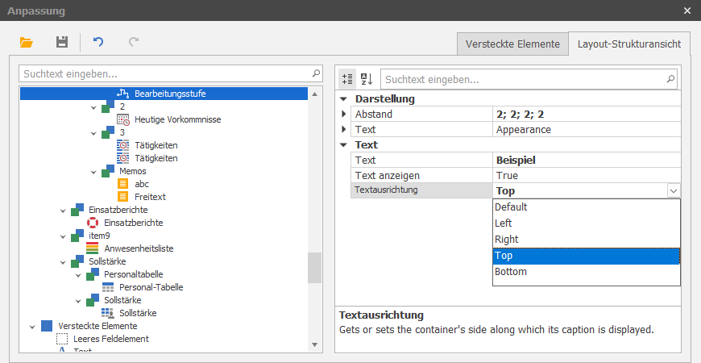Image resolution: width=701 pixels, height=363 pixels.
Task: Select the Einsatzberichte lifebuoy icon item
Action: [x=94, y=223]
